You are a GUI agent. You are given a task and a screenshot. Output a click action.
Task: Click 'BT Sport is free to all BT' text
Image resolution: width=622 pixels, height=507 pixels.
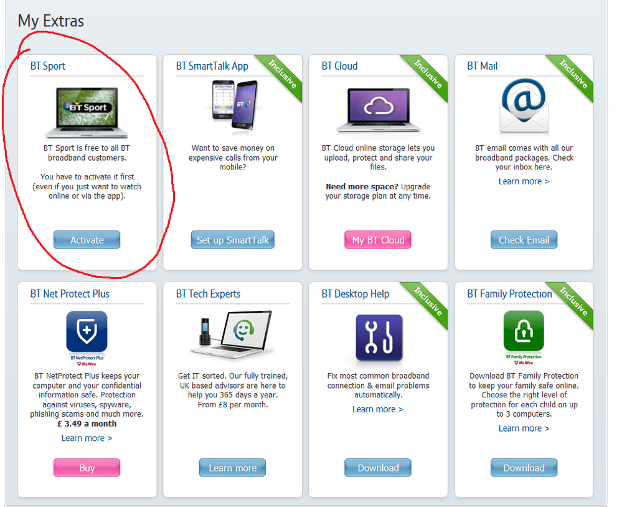(x=87, y=148)
